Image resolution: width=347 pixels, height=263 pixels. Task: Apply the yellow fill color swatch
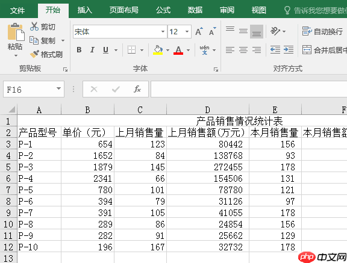click(158, 50)
